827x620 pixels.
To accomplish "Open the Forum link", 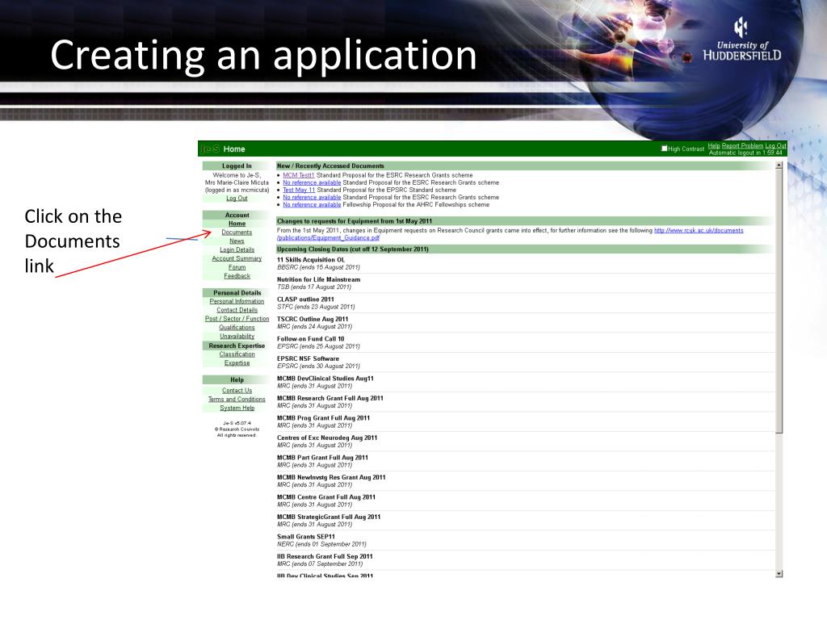I will [x=237, y=267].
